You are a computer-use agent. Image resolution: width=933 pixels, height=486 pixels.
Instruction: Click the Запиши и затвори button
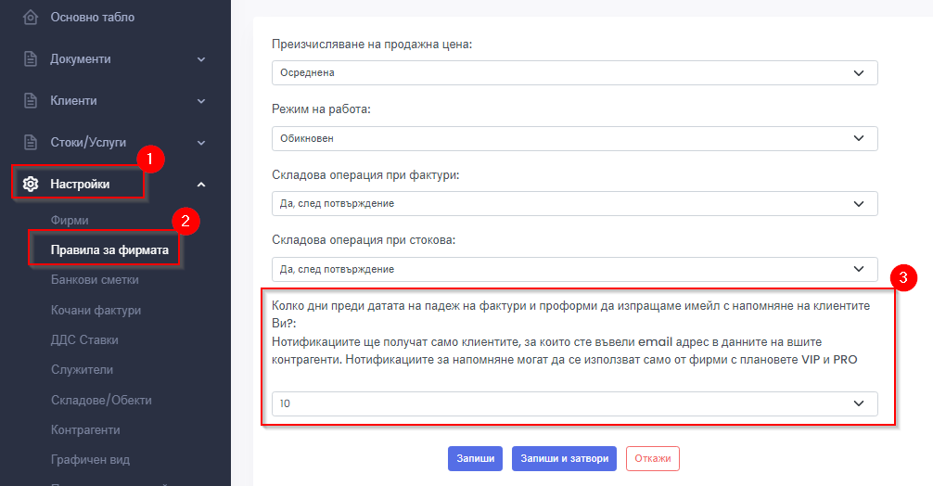pyautogui.click(x=564, y=458)
